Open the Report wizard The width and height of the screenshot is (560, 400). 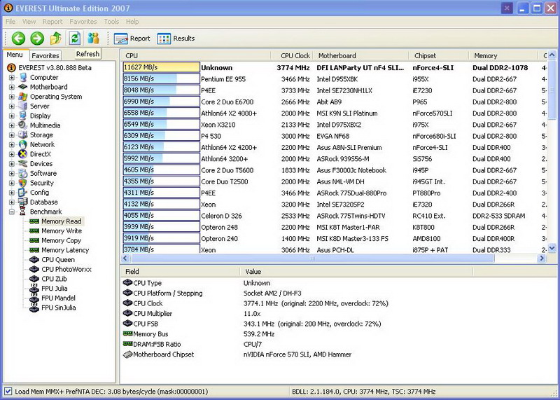click(132, 39)
